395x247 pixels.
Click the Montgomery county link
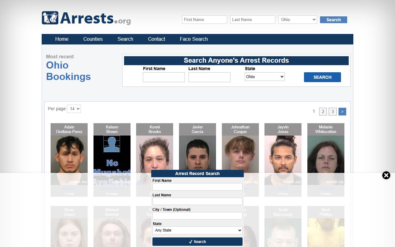tap(112, 188)
